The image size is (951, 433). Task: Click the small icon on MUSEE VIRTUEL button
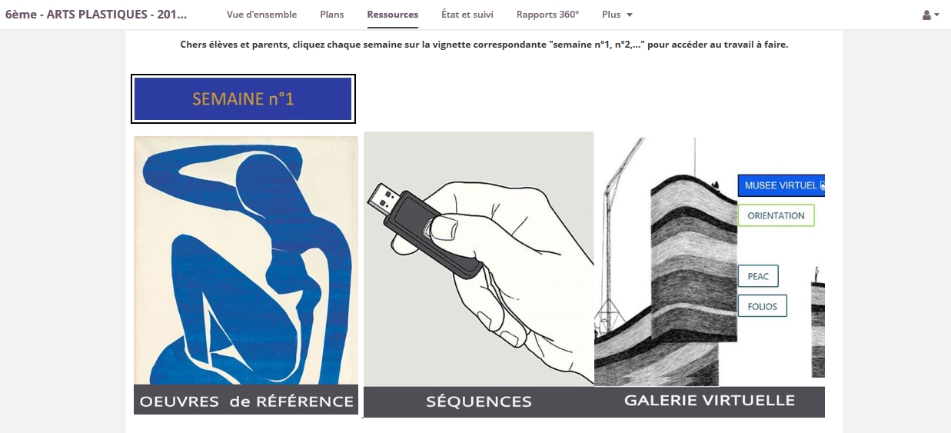point(822,186)
